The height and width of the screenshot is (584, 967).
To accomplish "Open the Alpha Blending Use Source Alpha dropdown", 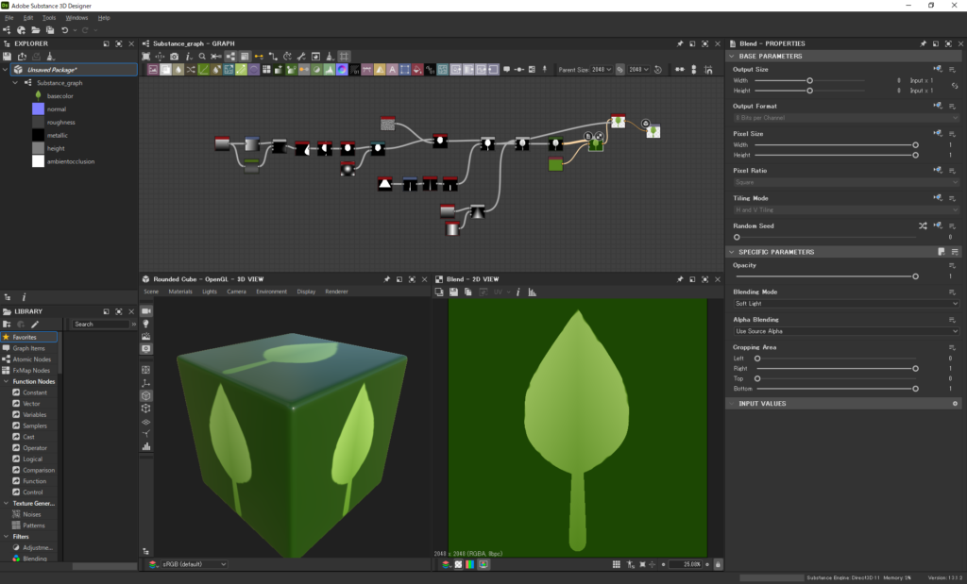I will tap(846, 331).
